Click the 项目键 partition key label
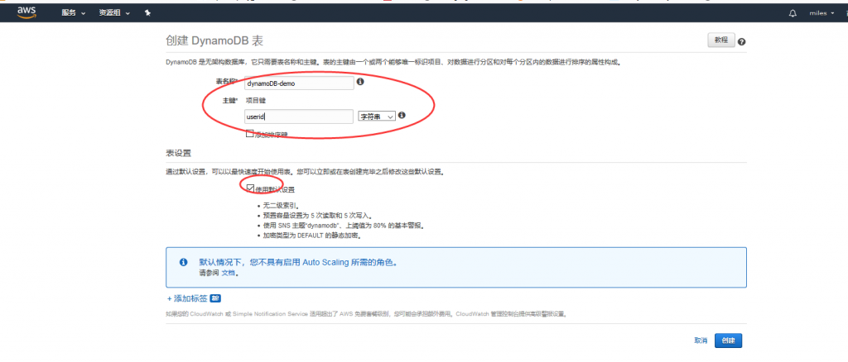The width and height of the screenshot is (848, 362). (256, 100)
